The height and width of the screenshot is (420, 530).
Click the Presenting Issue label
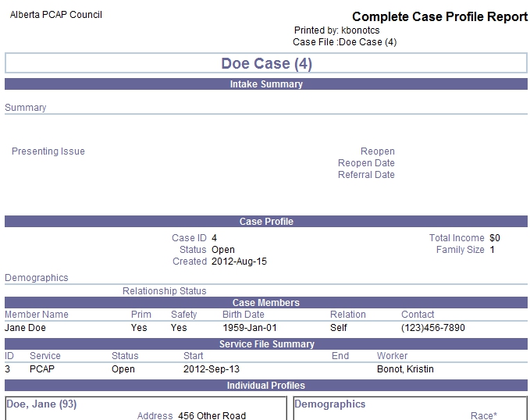(x=48, y=151)
